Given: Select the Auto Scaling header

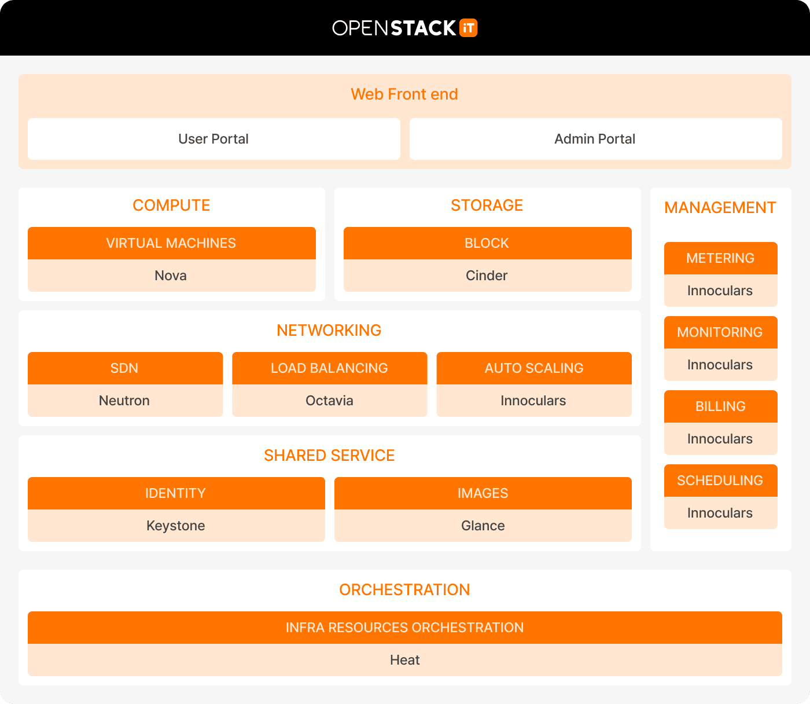Looking at the screenshot, I should pyautogui.click(x=533, y=368).
